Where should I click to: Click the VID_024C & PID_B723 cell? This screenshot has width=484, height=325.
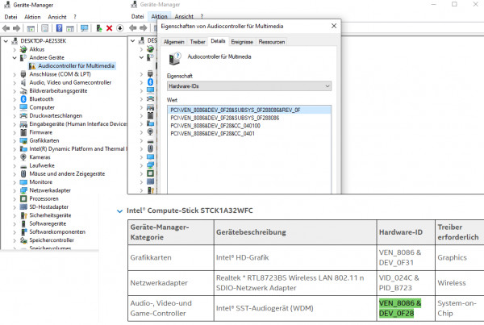406,283
